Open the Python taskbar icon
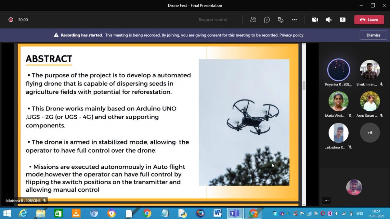 182,213
